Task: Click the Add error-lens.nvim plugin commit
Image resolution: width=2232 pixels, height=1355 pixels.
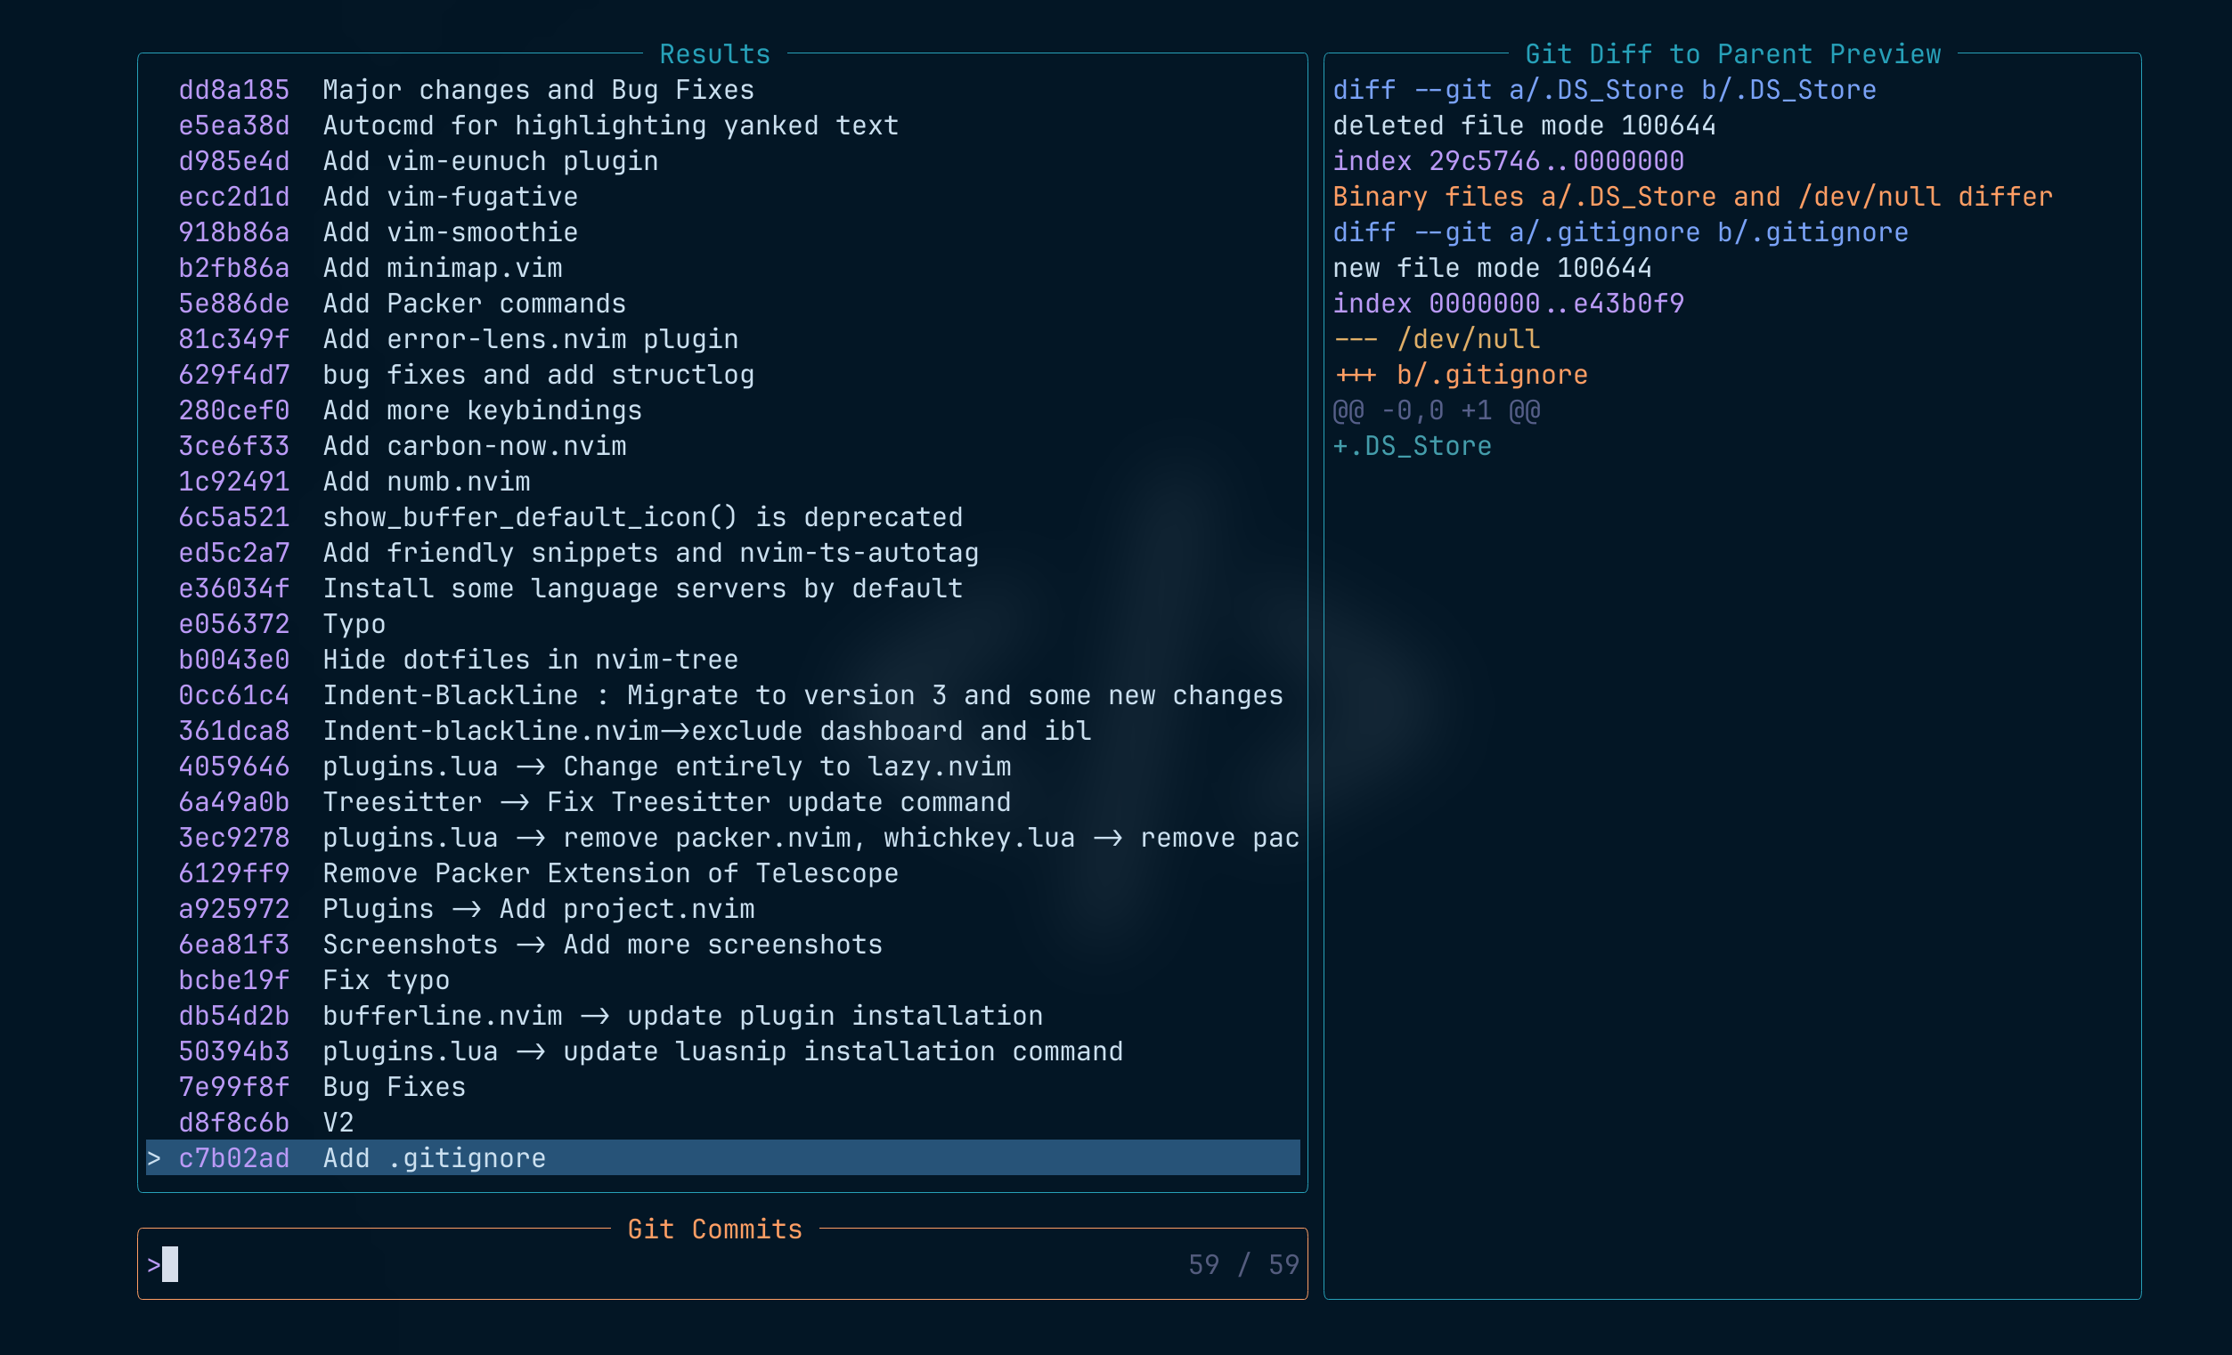Action: click(x=530, y=338)
